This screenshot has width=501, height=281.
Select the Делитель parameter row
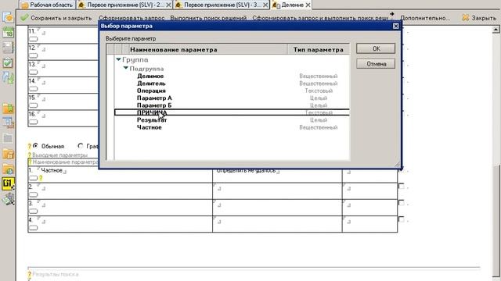(232, 84)
